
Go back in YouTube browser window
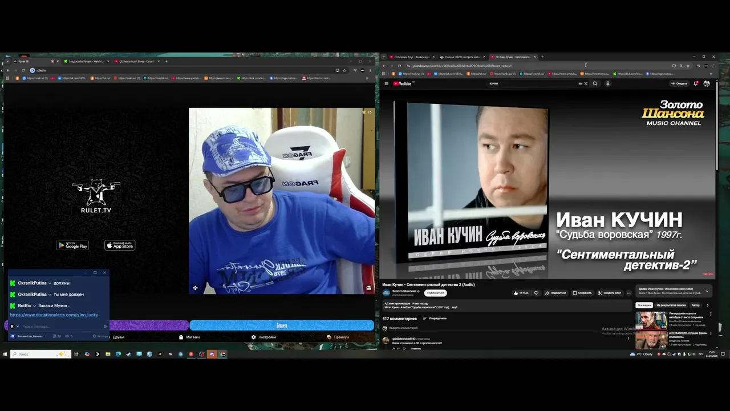[384, 66]
